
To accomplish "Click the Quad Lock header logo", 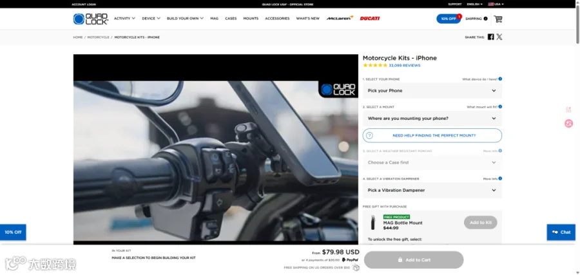I will (x=91, y=19).
